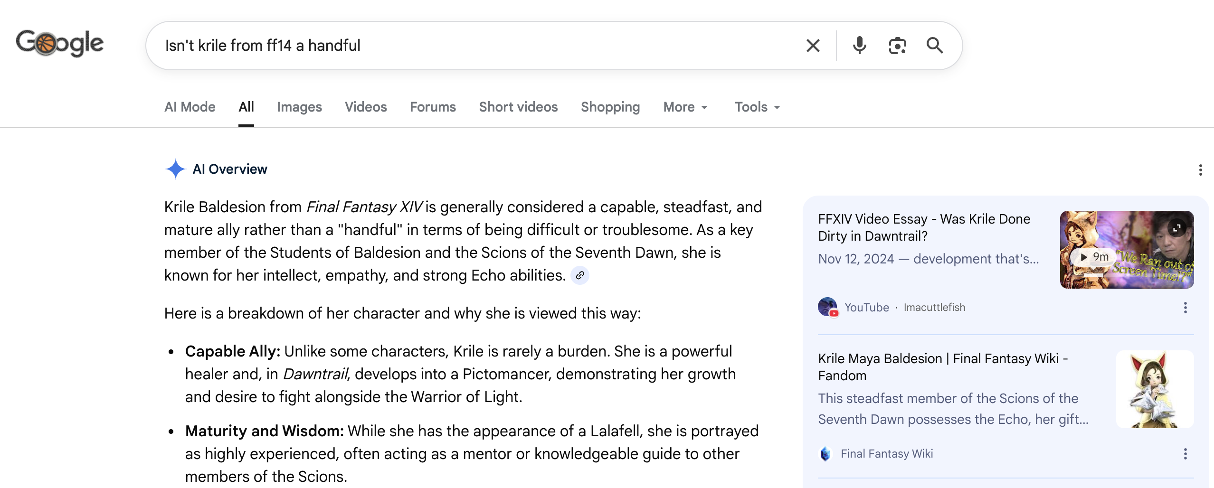Click the Imacuttlefish channel name
Screen dimensions: 1214x488
[934, 308]
